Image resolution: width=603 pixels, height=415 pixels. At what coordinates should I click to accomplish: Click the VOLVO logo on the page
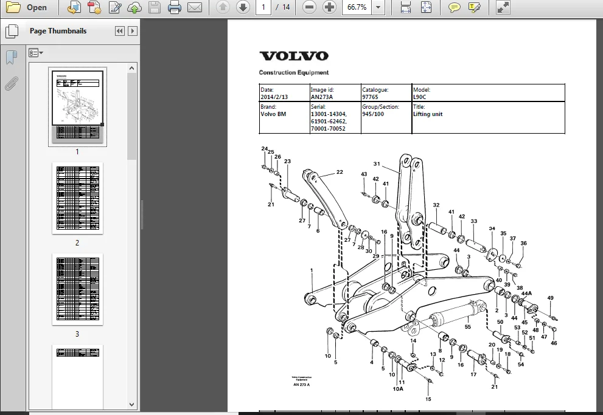(294, 56)
